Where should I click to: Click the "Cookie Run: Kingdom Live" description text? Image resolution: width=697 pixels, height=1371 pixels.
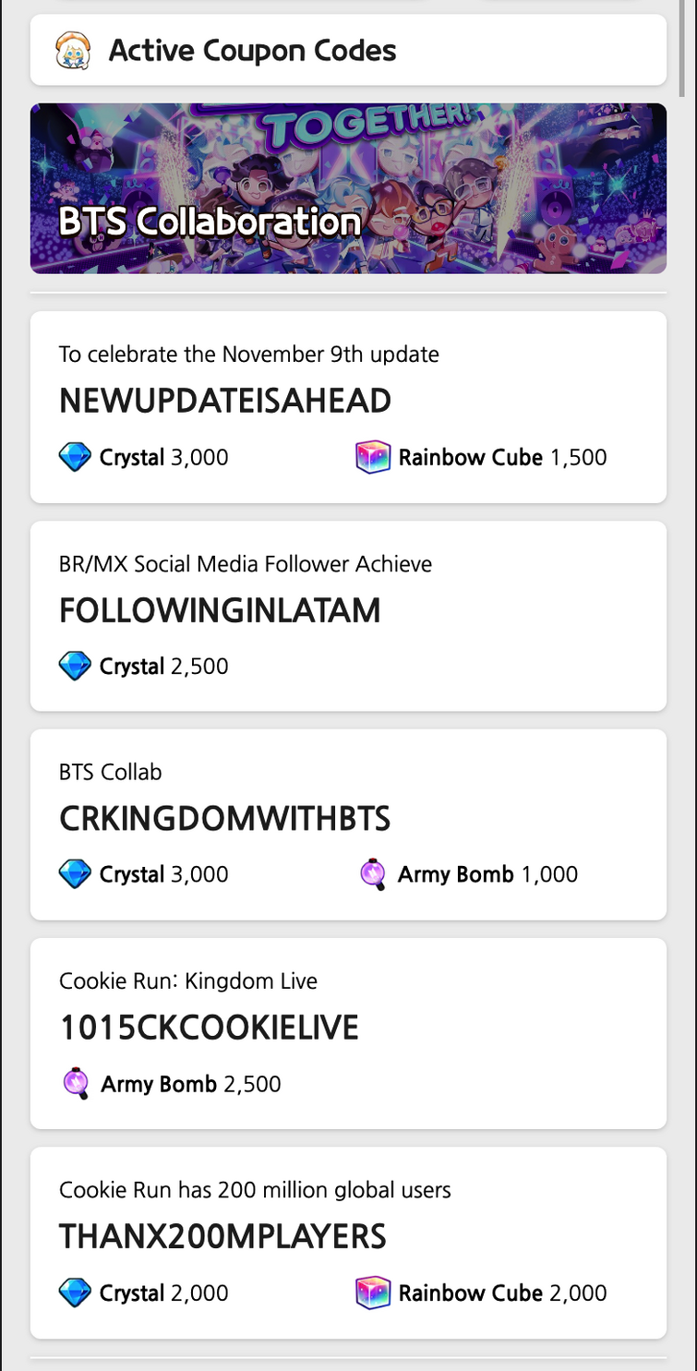click(188, 981)
